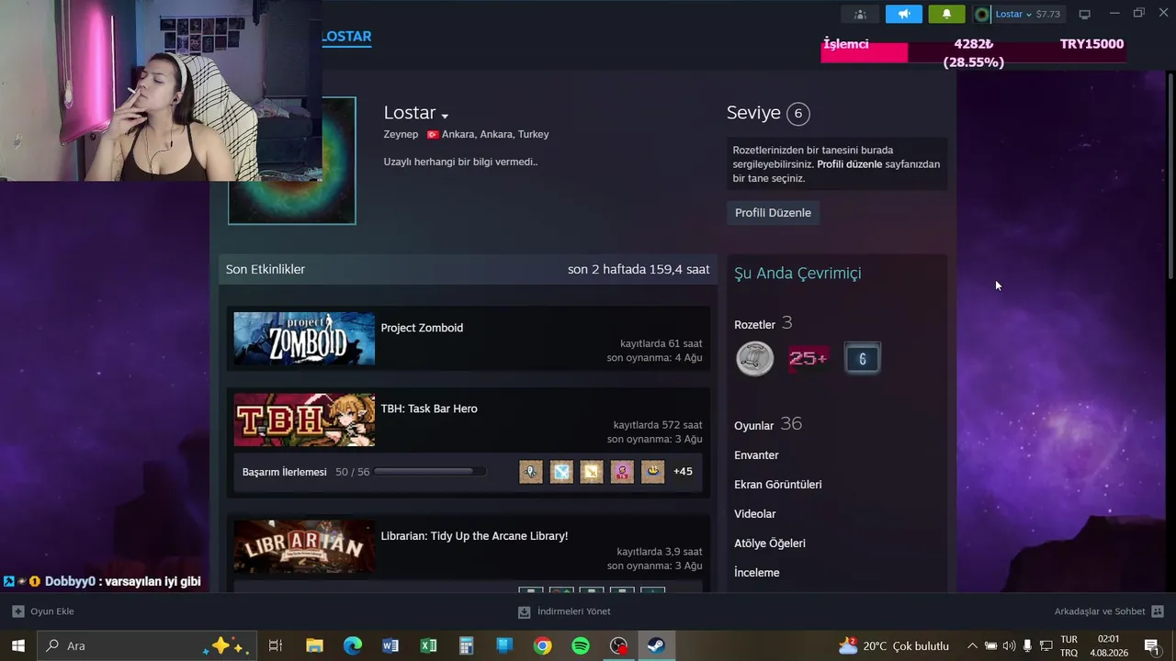Image resolution: width=1176 pixels, height=661 pixels.
Task: Expand the Lostar profile name dropdown arrow
Action: pos(445,116)
